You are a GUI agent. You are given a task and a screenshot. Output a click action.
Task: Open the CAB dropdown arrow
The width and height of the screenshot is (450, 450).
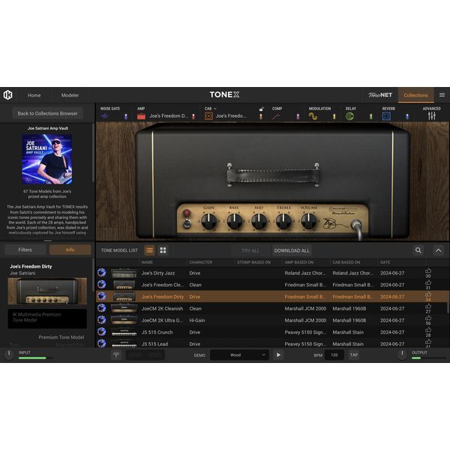point(215,109)
